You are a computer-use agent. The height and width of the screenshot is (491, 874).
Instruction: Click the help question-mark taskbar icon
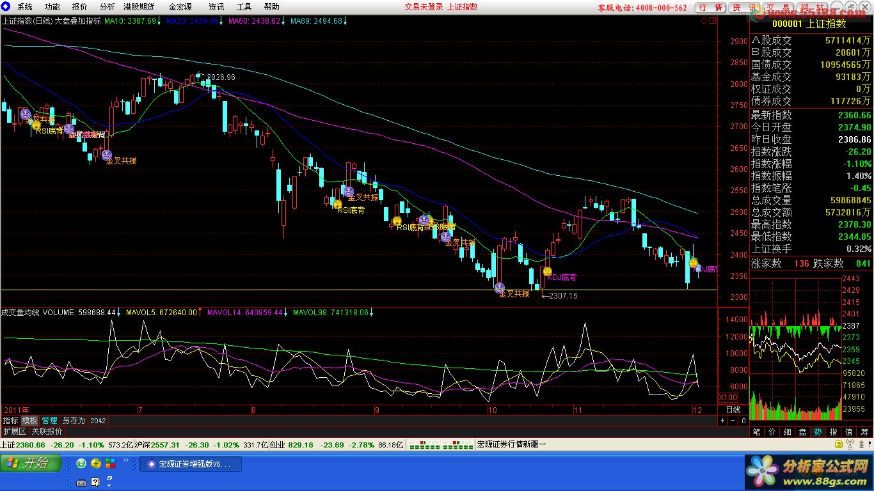coord(95,482)
